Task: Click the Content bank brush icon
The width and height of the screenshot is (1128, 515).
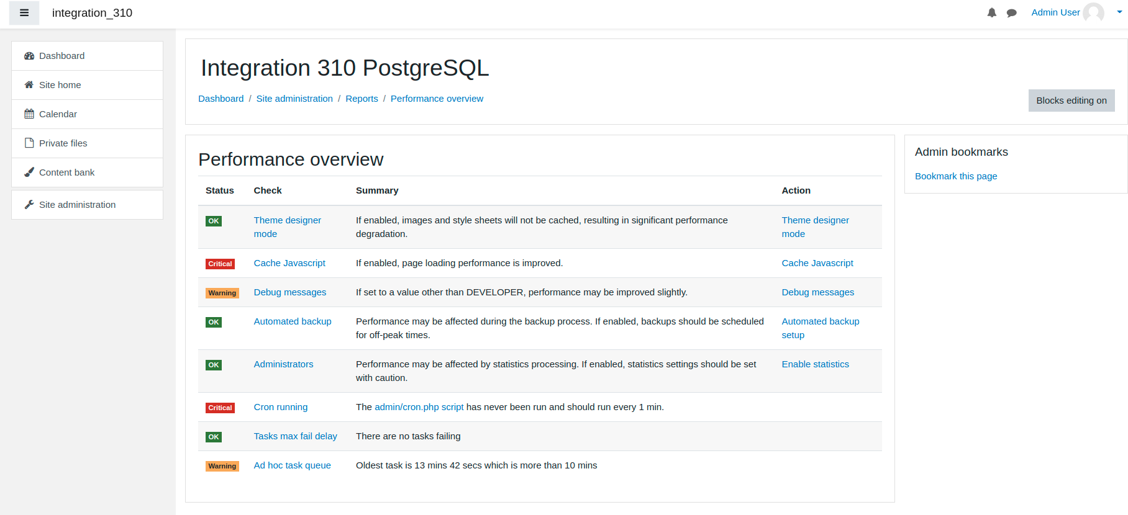Action: (29, 172)
